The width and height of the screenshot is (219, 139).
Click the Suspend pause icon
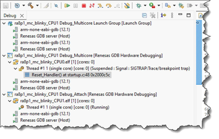75,6
